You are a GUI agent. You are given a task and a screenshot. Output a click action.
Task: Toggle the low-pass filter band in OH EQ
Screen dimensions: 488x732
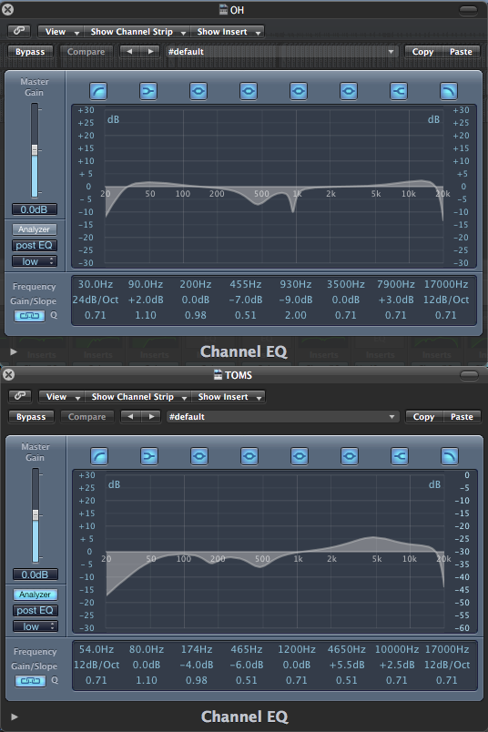pyautogui.click(x=448, y=91)
